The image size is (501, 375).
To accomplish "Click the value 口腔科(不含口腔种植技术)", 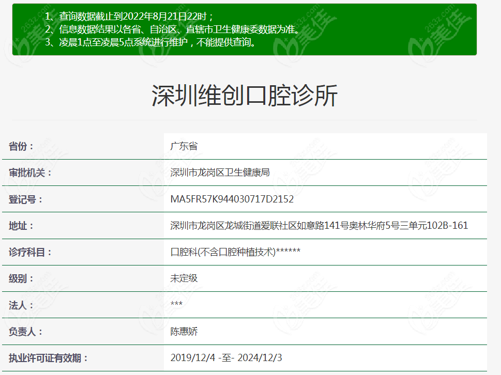I will (235, 252).
